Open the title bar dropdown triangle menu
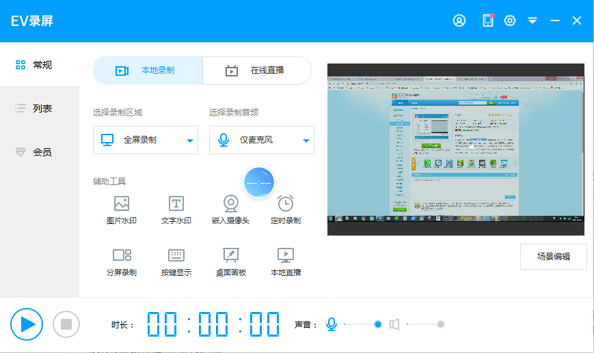The image size is (594, 353). [x=532, y=20]
